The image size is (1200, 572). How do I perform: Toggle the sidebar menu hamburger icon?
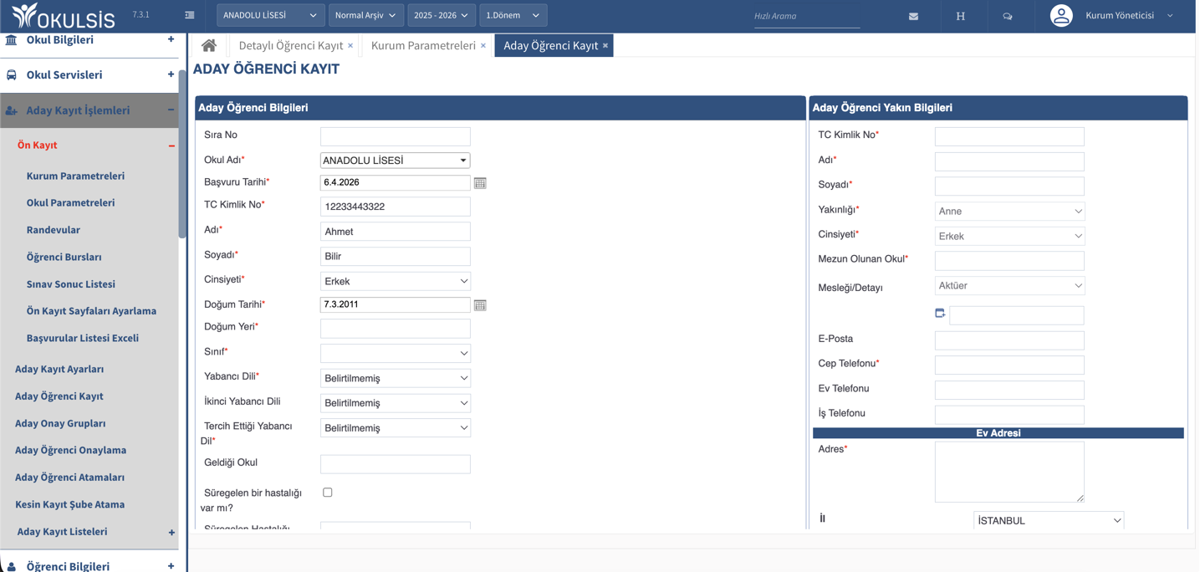click(190, 15)
